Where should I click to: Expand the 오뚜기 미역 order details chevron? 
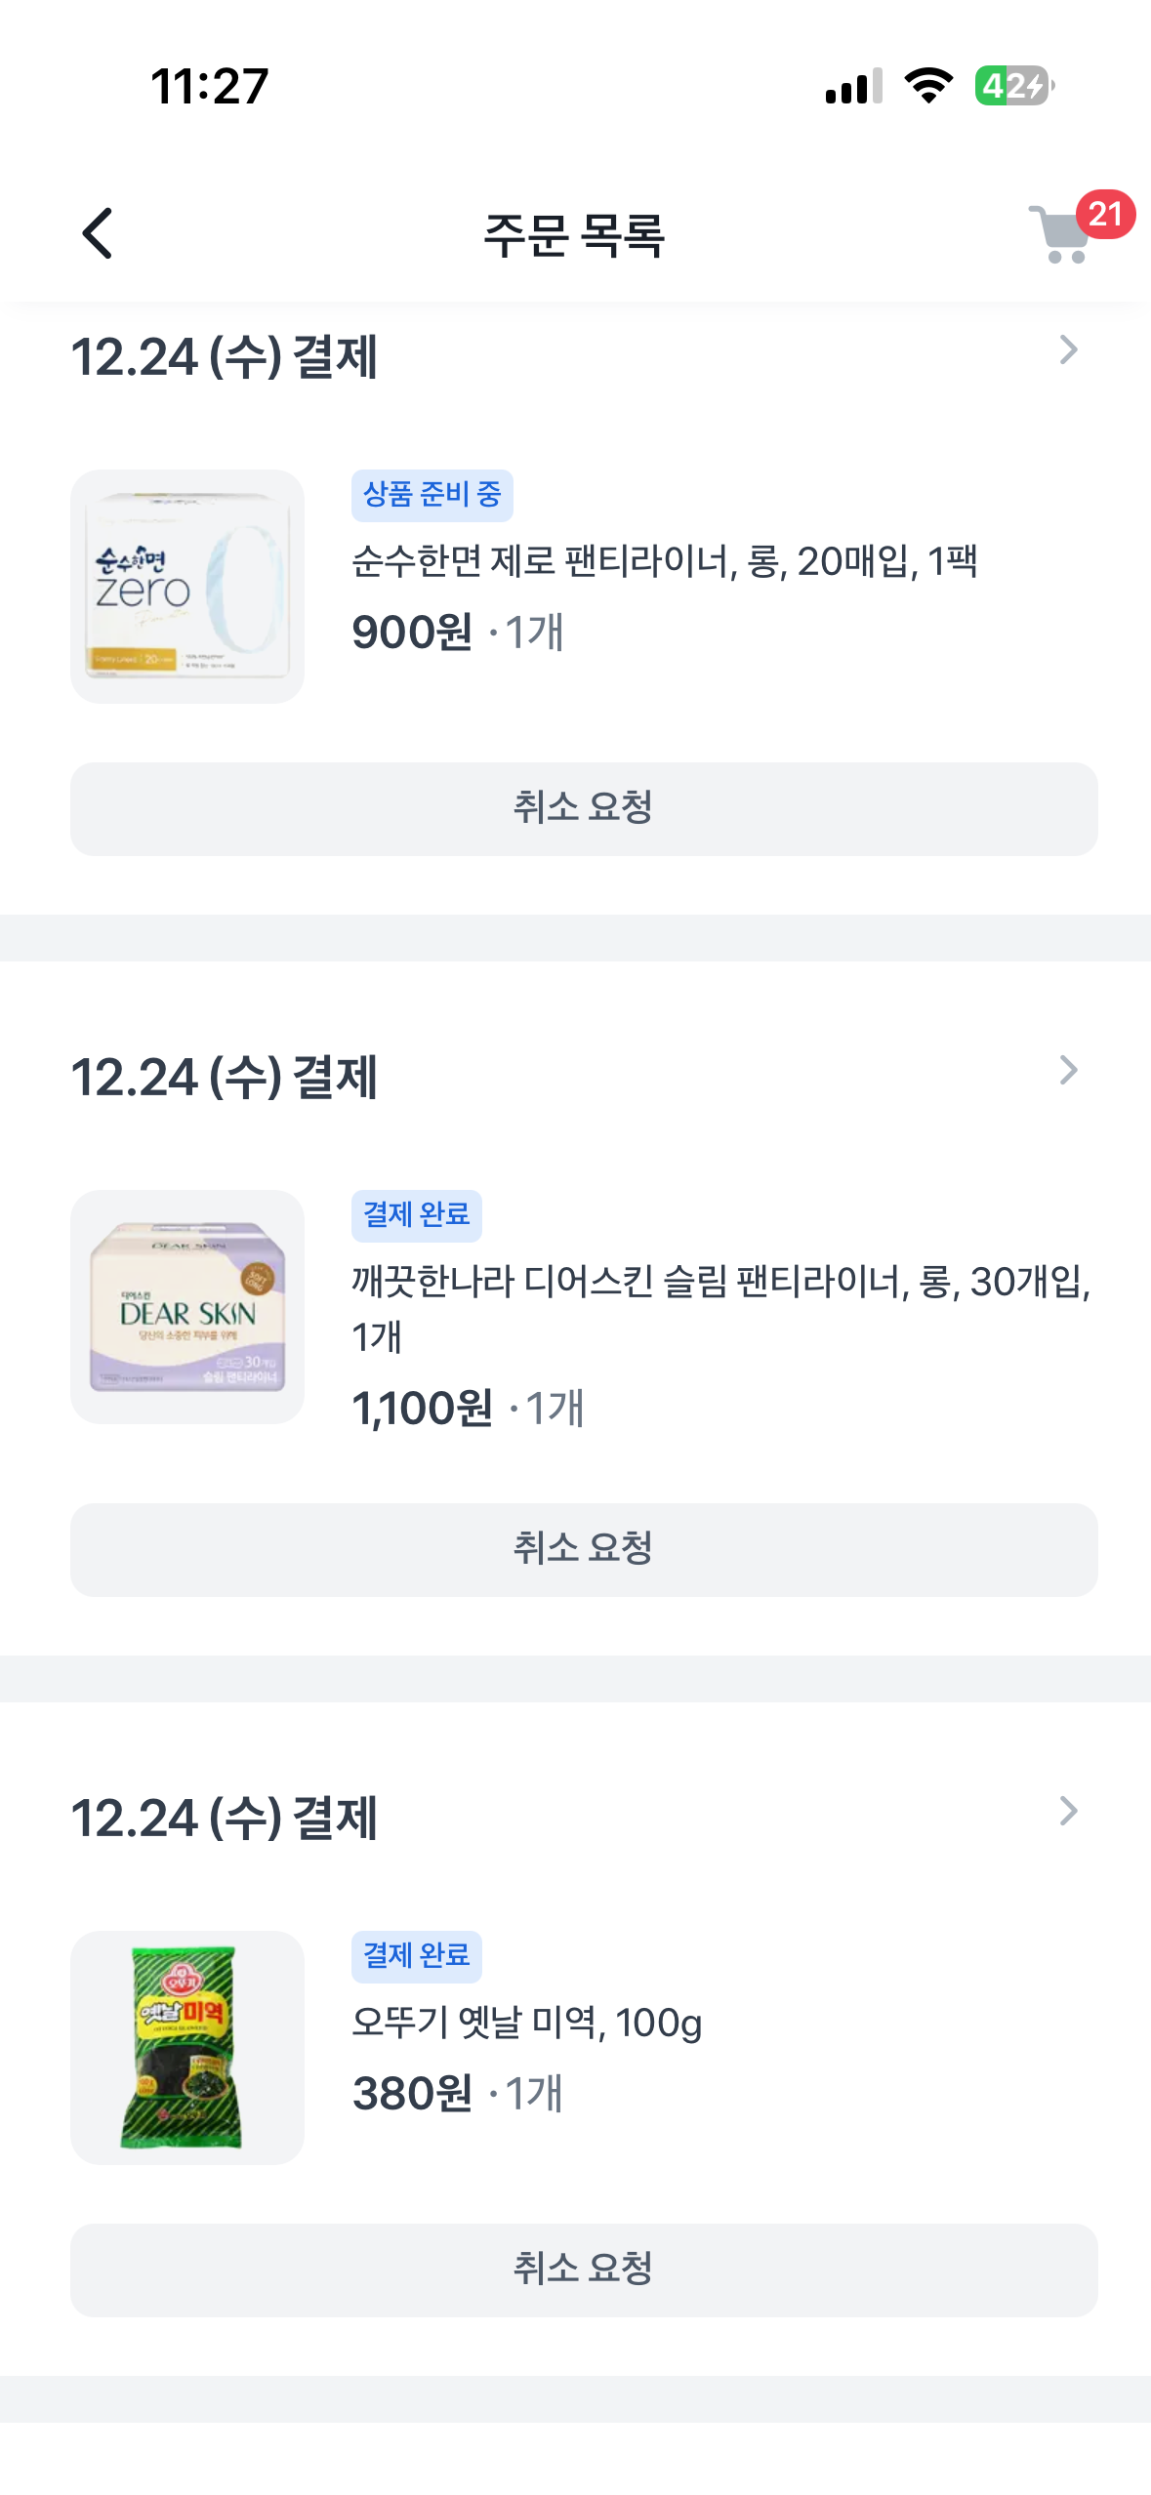coord(1069,1812)
